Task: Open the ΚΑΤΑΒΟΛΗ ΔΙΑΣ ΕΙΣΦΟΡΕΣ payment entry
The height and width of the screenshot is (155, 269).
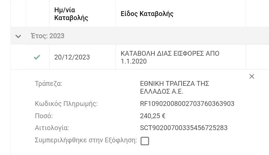Action: [x=170, y=57]
